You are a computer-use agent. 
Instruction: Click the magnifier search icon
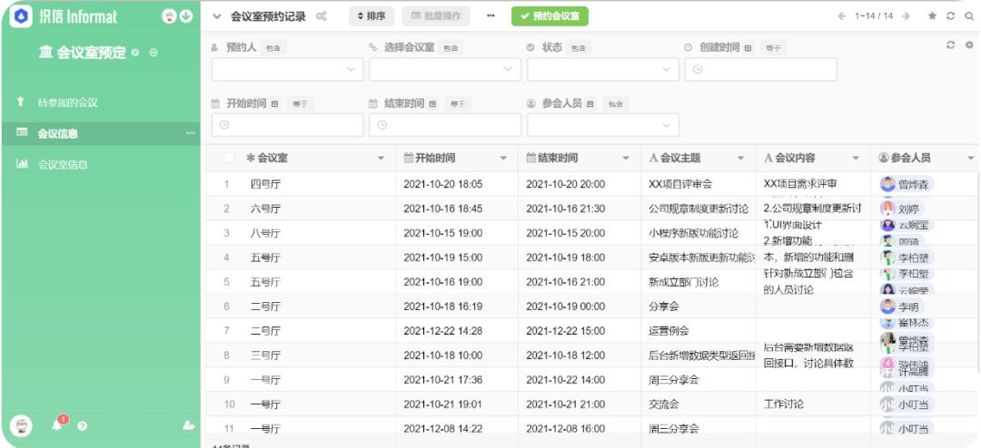click(970, 16)
